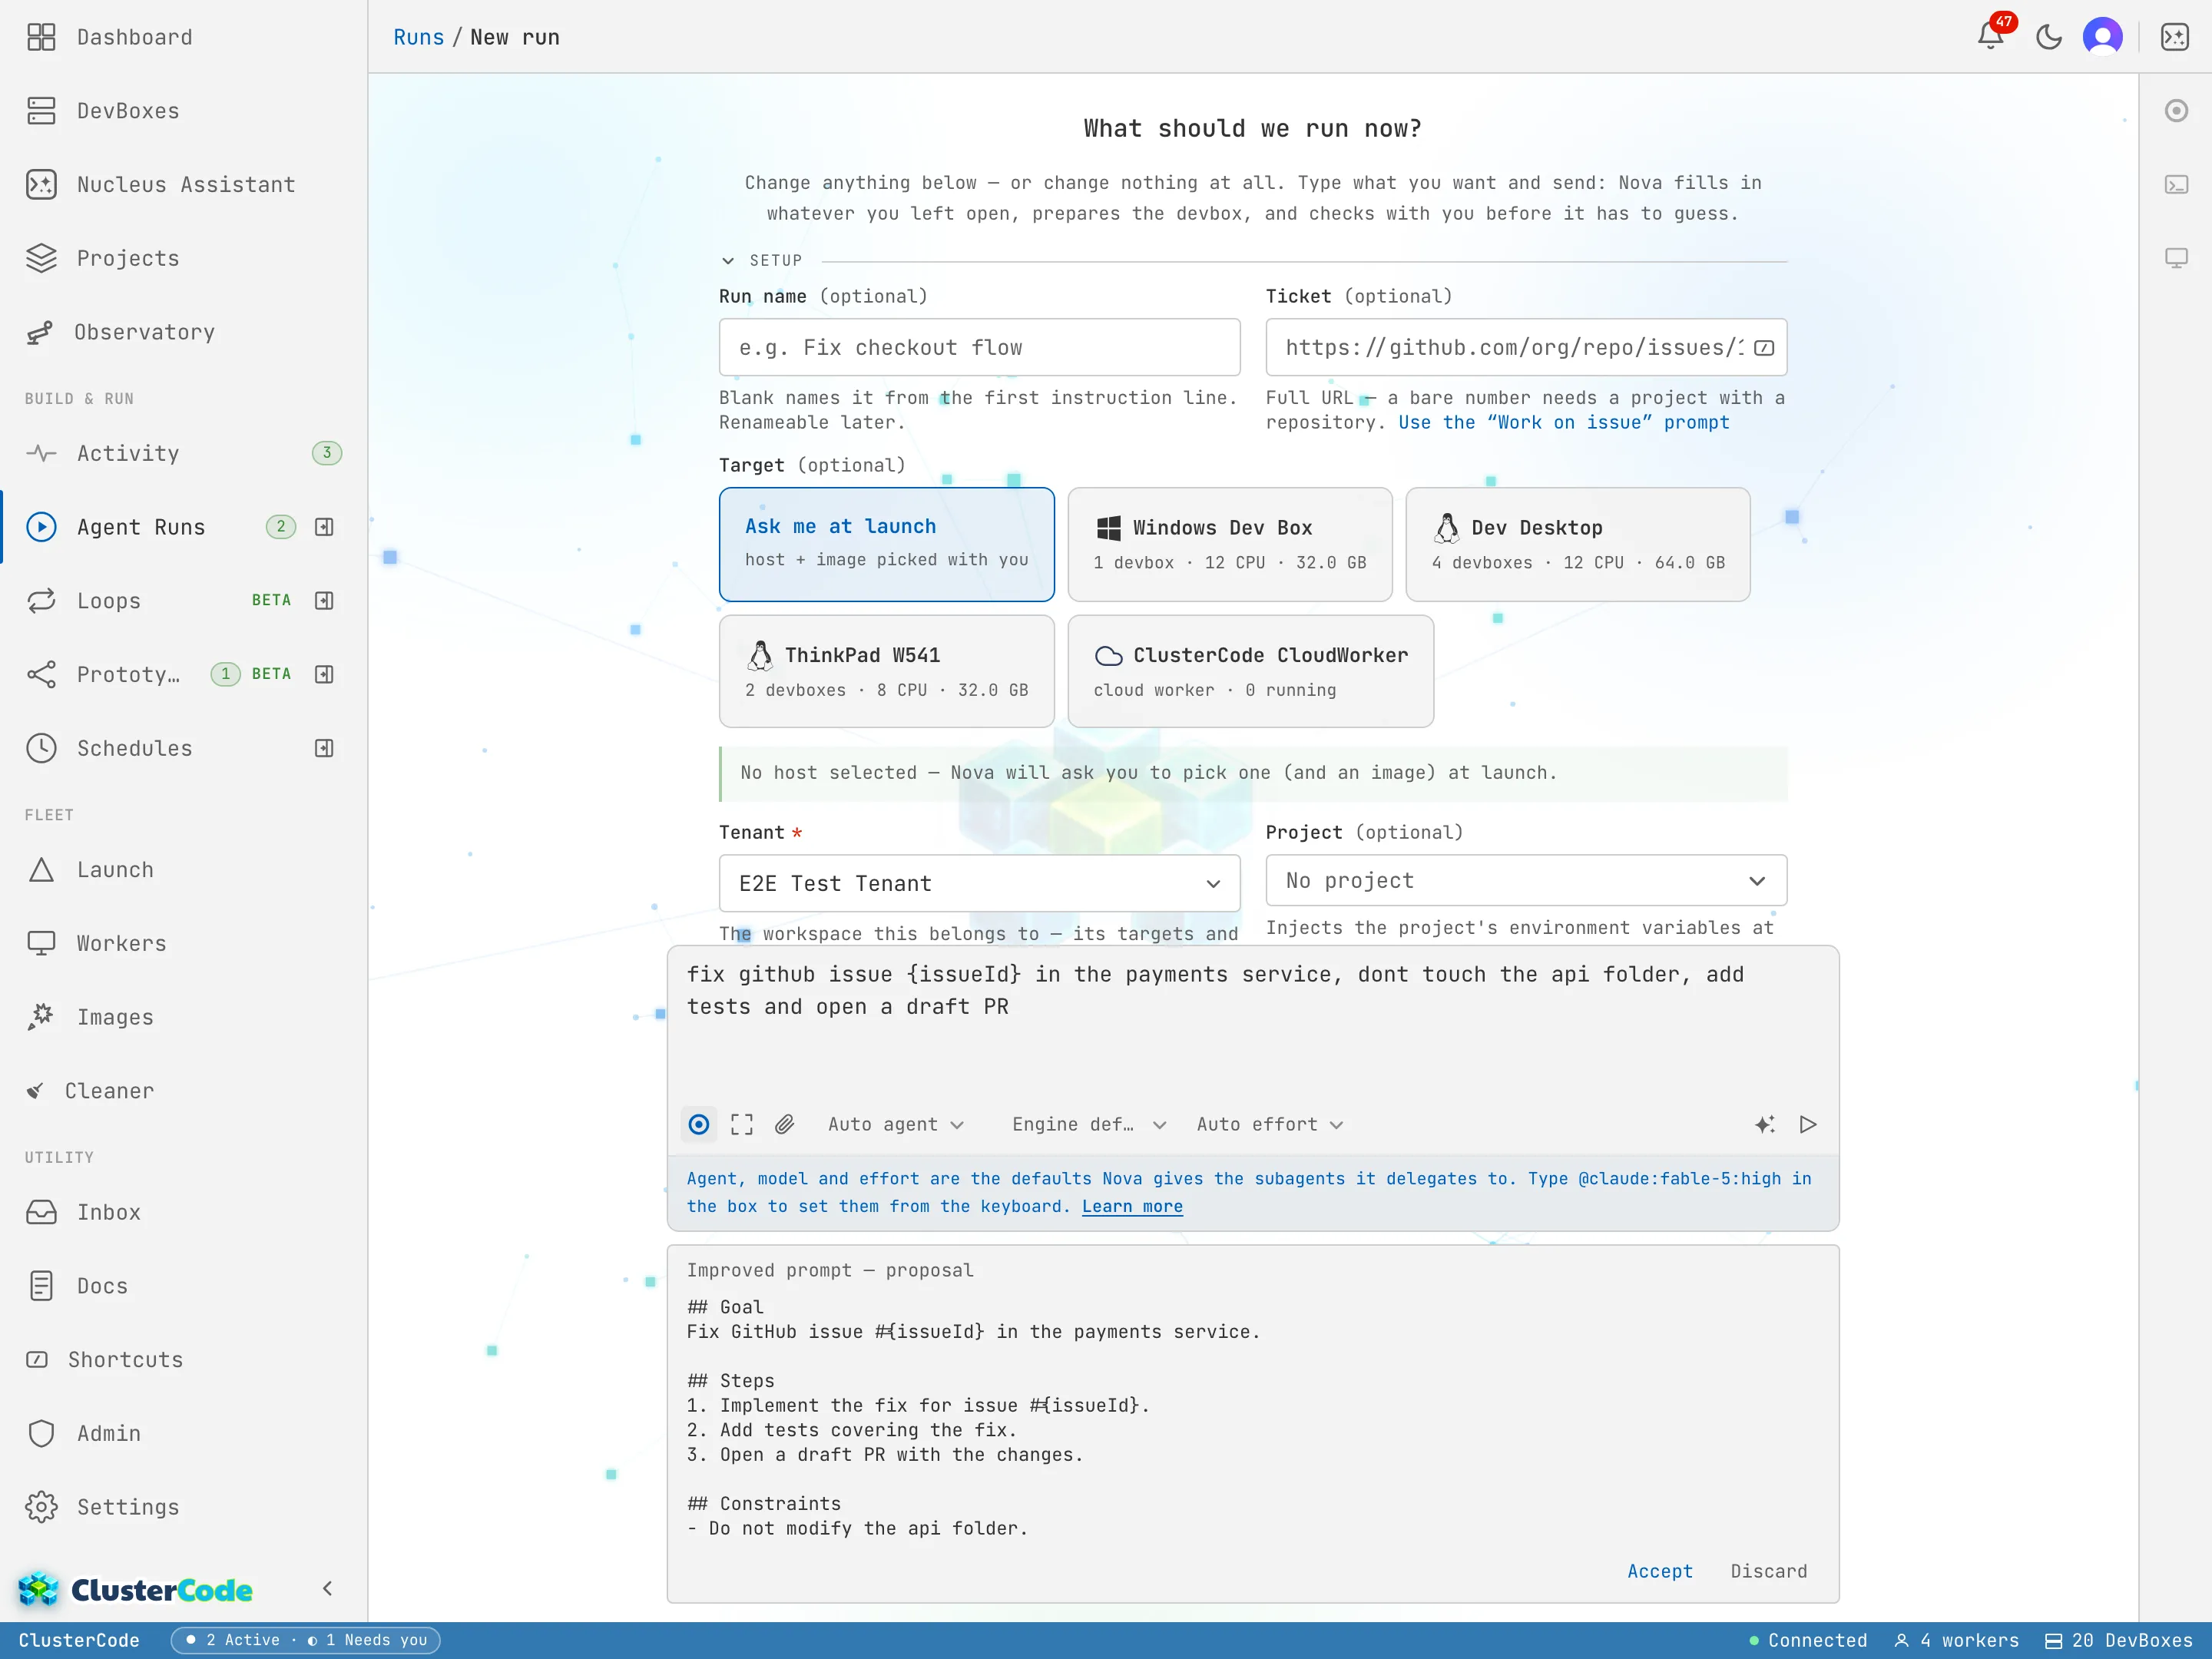Click the Images sparkle icon
Screen dimensions: 2212x1659
click(x=41, y=1017)
